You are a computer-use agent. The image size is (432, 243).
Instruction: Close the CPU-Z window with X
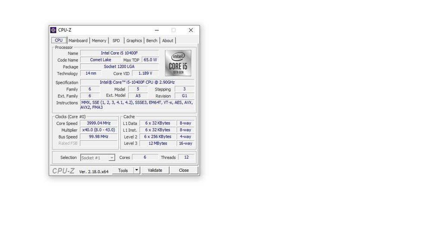pos(191,30)
